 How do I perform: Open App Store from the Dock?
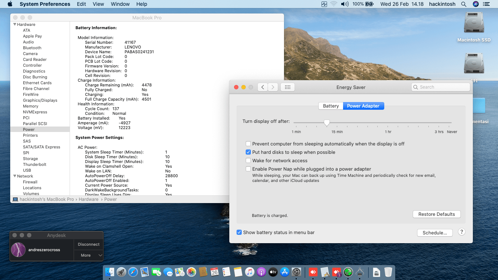click(284, 272)
